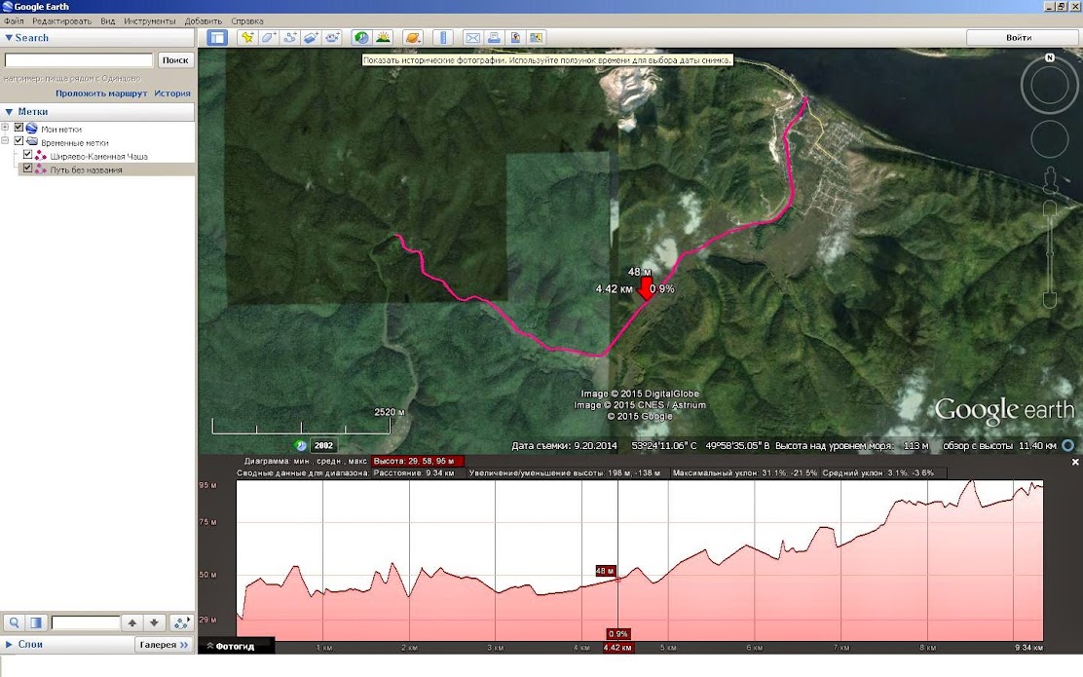This screenshot has height=677, width=1083.
Task: Click the zoom slider on the map
Action: (x=1050, y=254)
